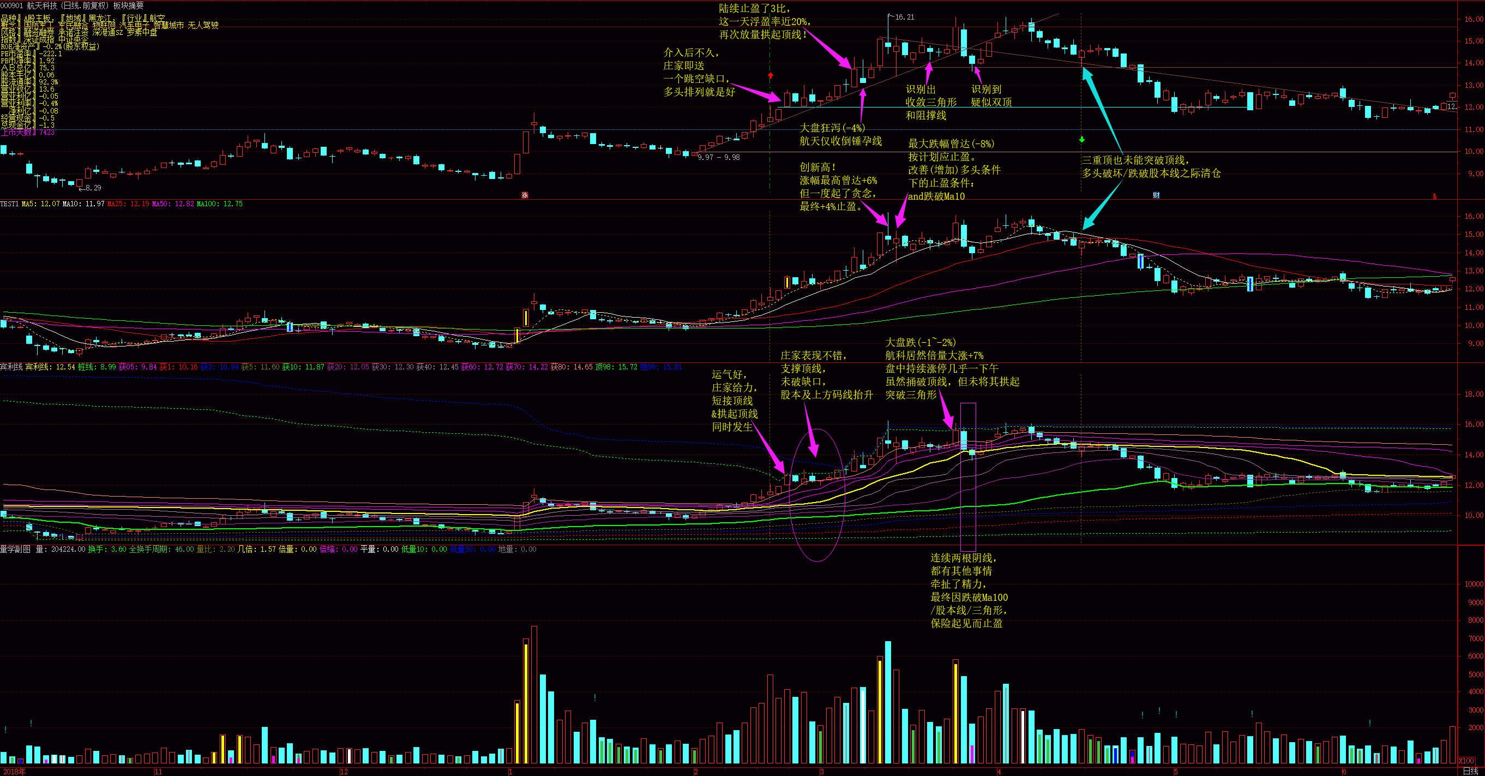Click the 三重顶也未能突破顶线 annotation text
Screen dimensions: 1485x776
(1134, 160)
